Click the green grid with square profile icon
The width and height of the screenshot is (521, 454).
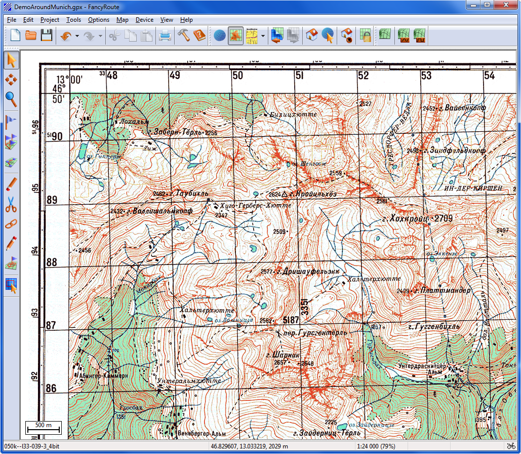(419, 35)
